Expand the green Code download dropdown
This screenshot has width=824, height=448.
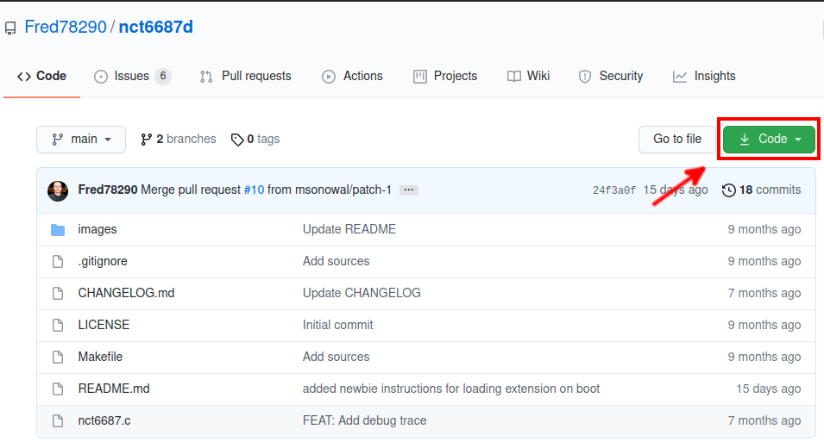[770, 140]
